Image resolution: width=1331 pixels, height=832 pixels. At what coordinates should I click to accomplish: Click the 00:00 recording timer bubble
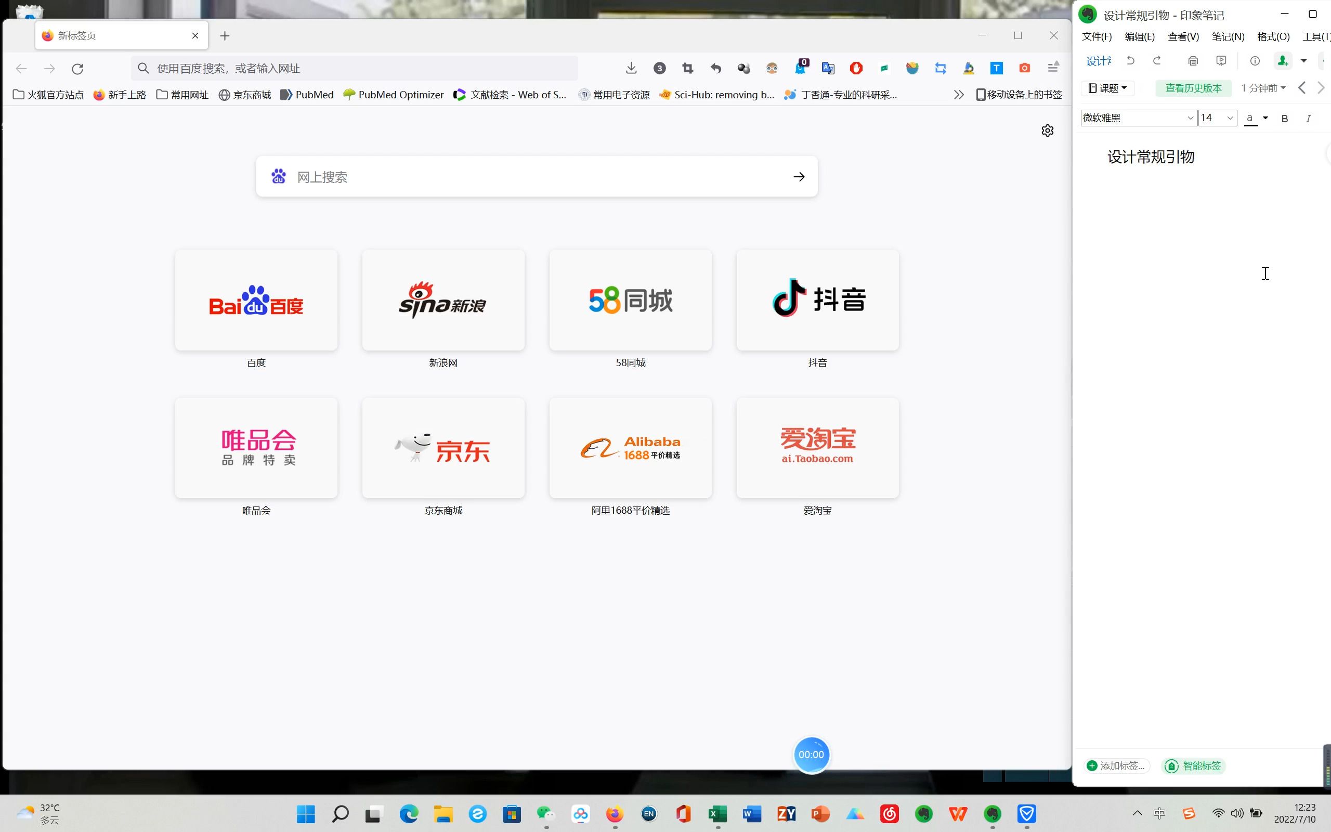click(x=811, y=755)
